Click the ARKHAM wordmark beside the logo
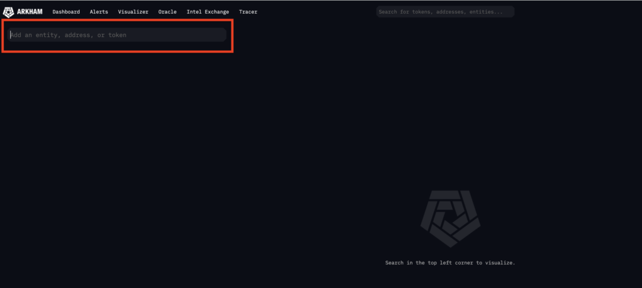The width and height of the screenshot is (642, 288). pyautogui.click(x=30, y=12)
